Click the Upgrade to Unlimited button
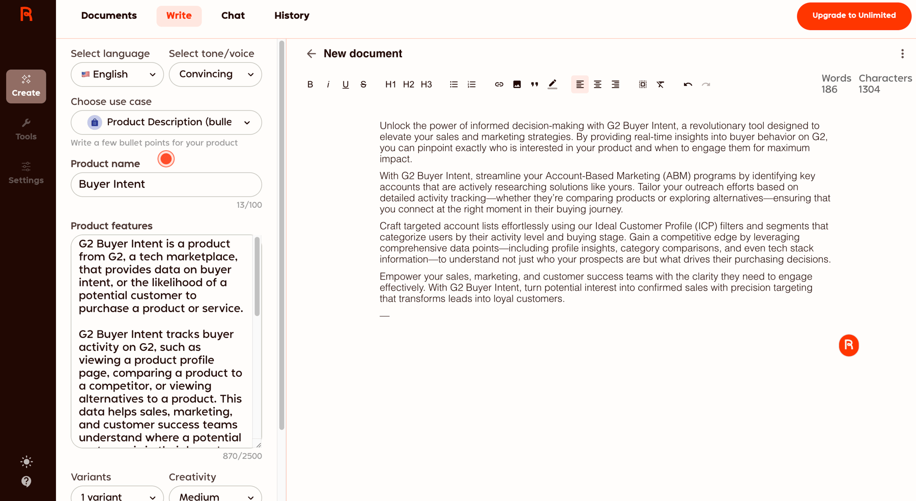916x501 pixels. coord(853,16)
